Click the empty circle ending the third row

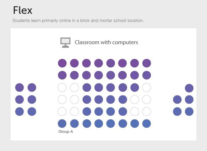click(147, 87)
